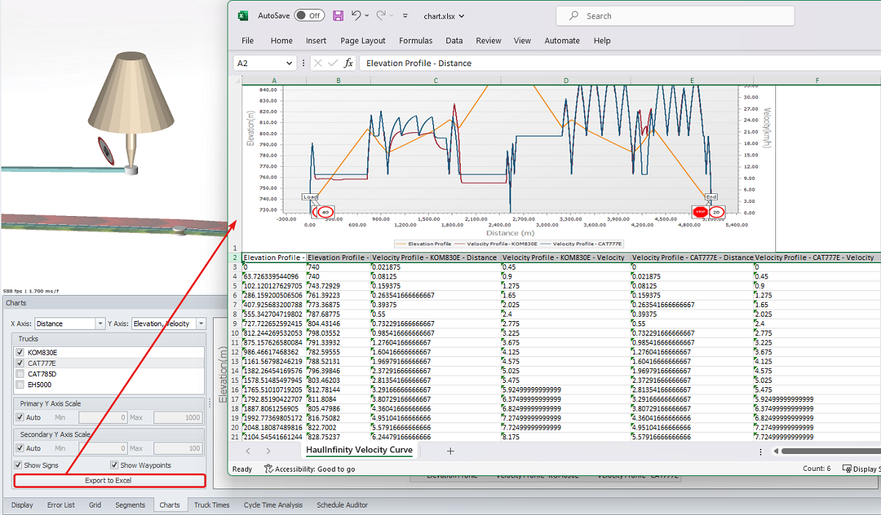Click the Insert Function fx icon
The height and width of the screenshot is (515, 881).
(x=349, y=63)
